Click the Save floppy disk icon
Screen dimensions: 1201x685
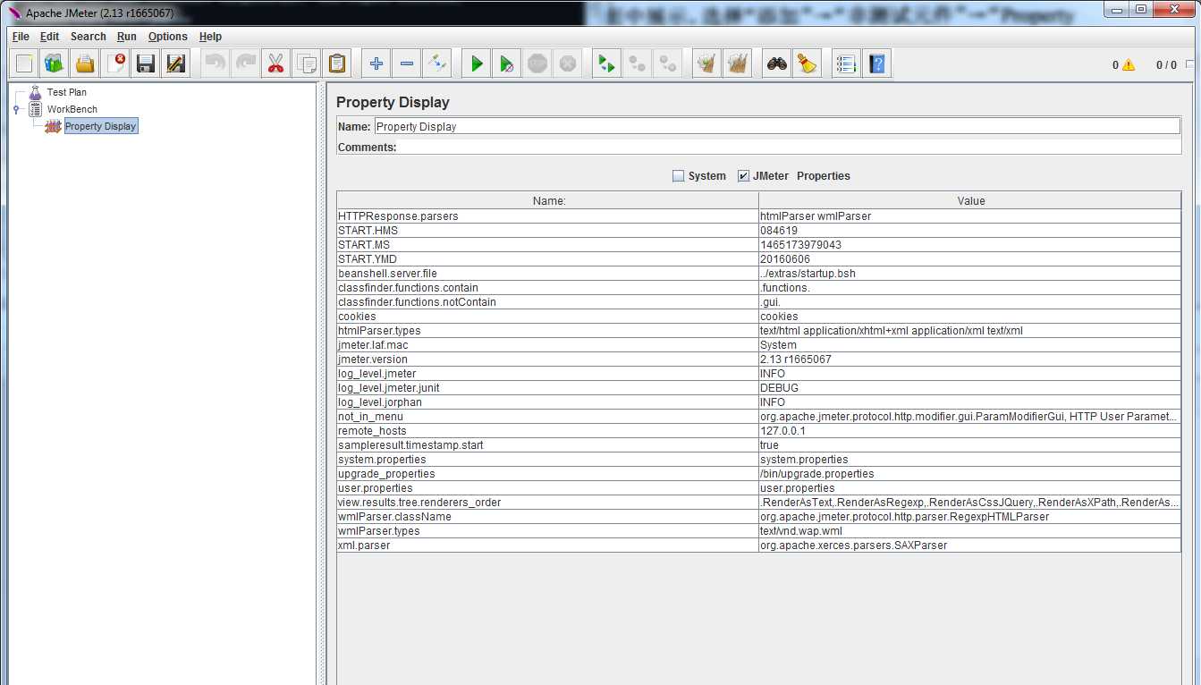[146, 63]
